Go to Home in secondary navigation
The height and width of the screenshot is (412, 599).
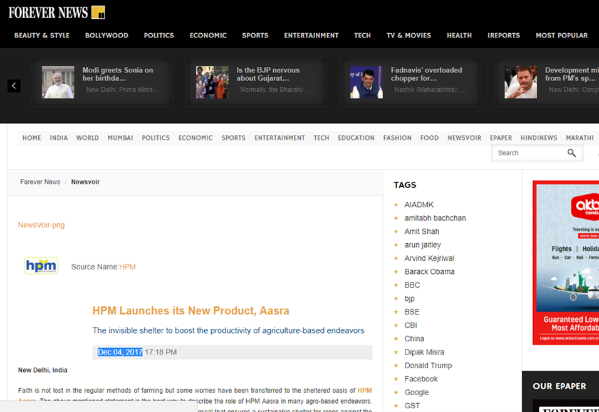pyautogui.click(x=32, y=138)
